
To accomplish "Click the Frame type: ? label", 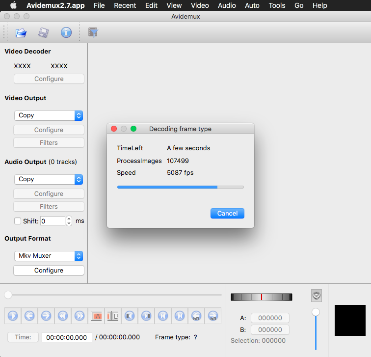I will 176,337.
